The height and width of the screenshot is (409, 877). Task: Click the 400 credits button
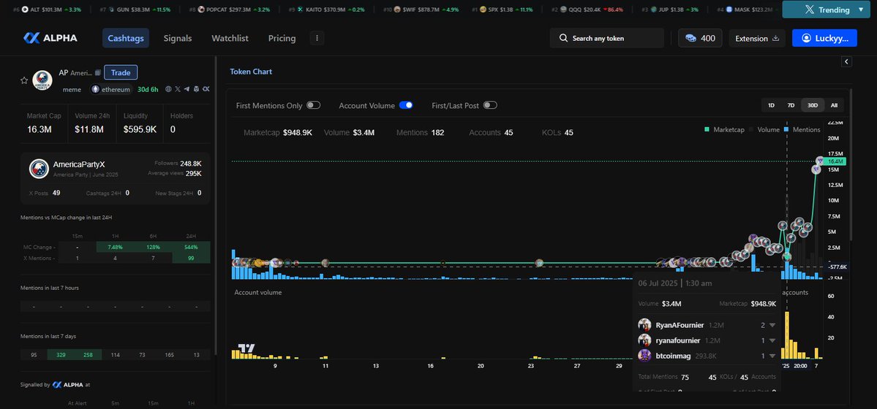pyautogui.click(x=700, y=38)
